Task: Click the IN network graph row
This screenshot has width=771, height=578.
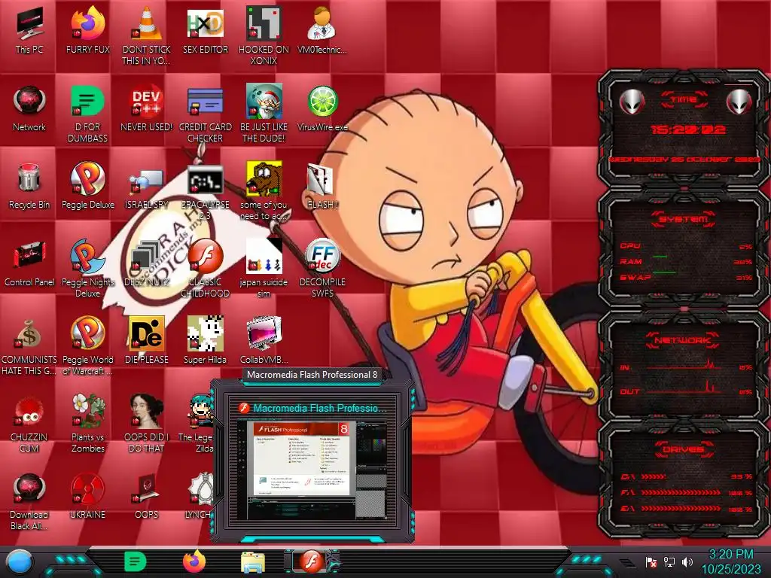Action: click(x=685, y=367)
